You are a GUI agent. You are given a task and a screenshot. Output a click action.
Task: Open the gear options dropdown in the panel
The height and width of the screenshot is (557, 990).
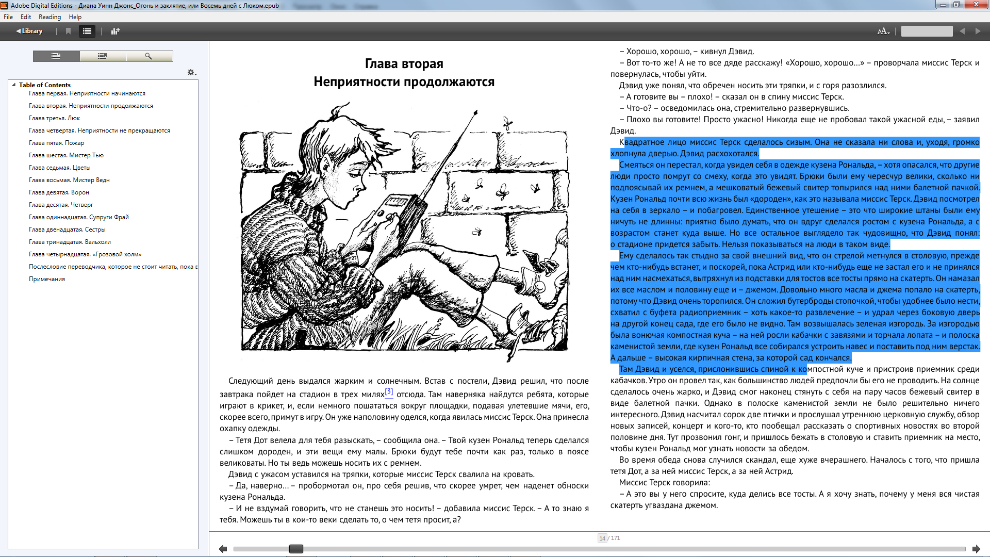point(192,73)
